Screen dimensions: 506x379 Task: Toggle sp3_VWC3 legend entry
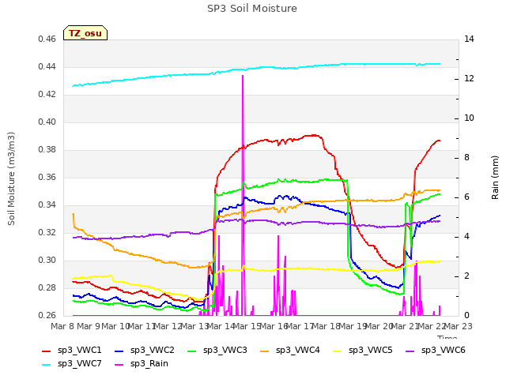click(x=217, y=351)
